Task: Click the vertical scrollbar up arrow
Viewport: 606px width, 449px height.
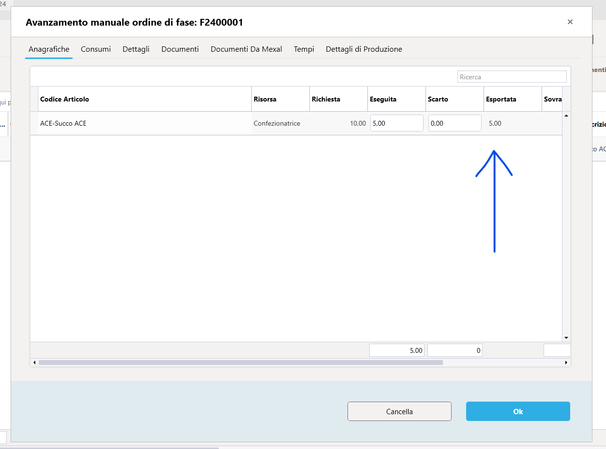Action: (566, 116)
